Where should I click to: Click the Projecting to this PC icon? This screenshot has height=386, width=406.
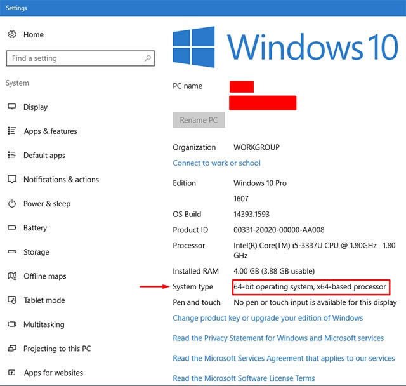point(12,349)
